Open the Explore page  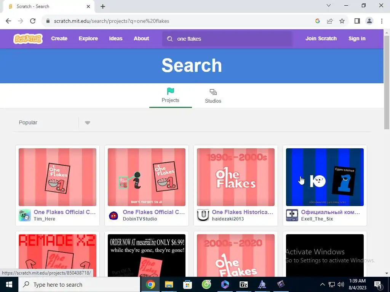pyautogui.click(x=88, y=38)
